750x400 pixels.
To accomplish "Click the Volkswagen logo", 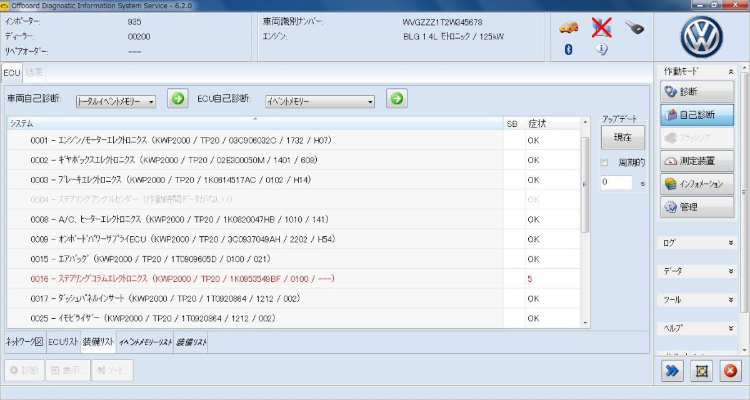I will (x=701, y=37).
